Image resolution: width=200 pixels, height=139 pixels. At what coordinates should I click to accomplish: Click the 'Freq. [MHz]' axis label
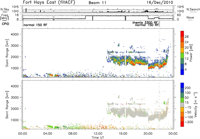coord(5,17)
